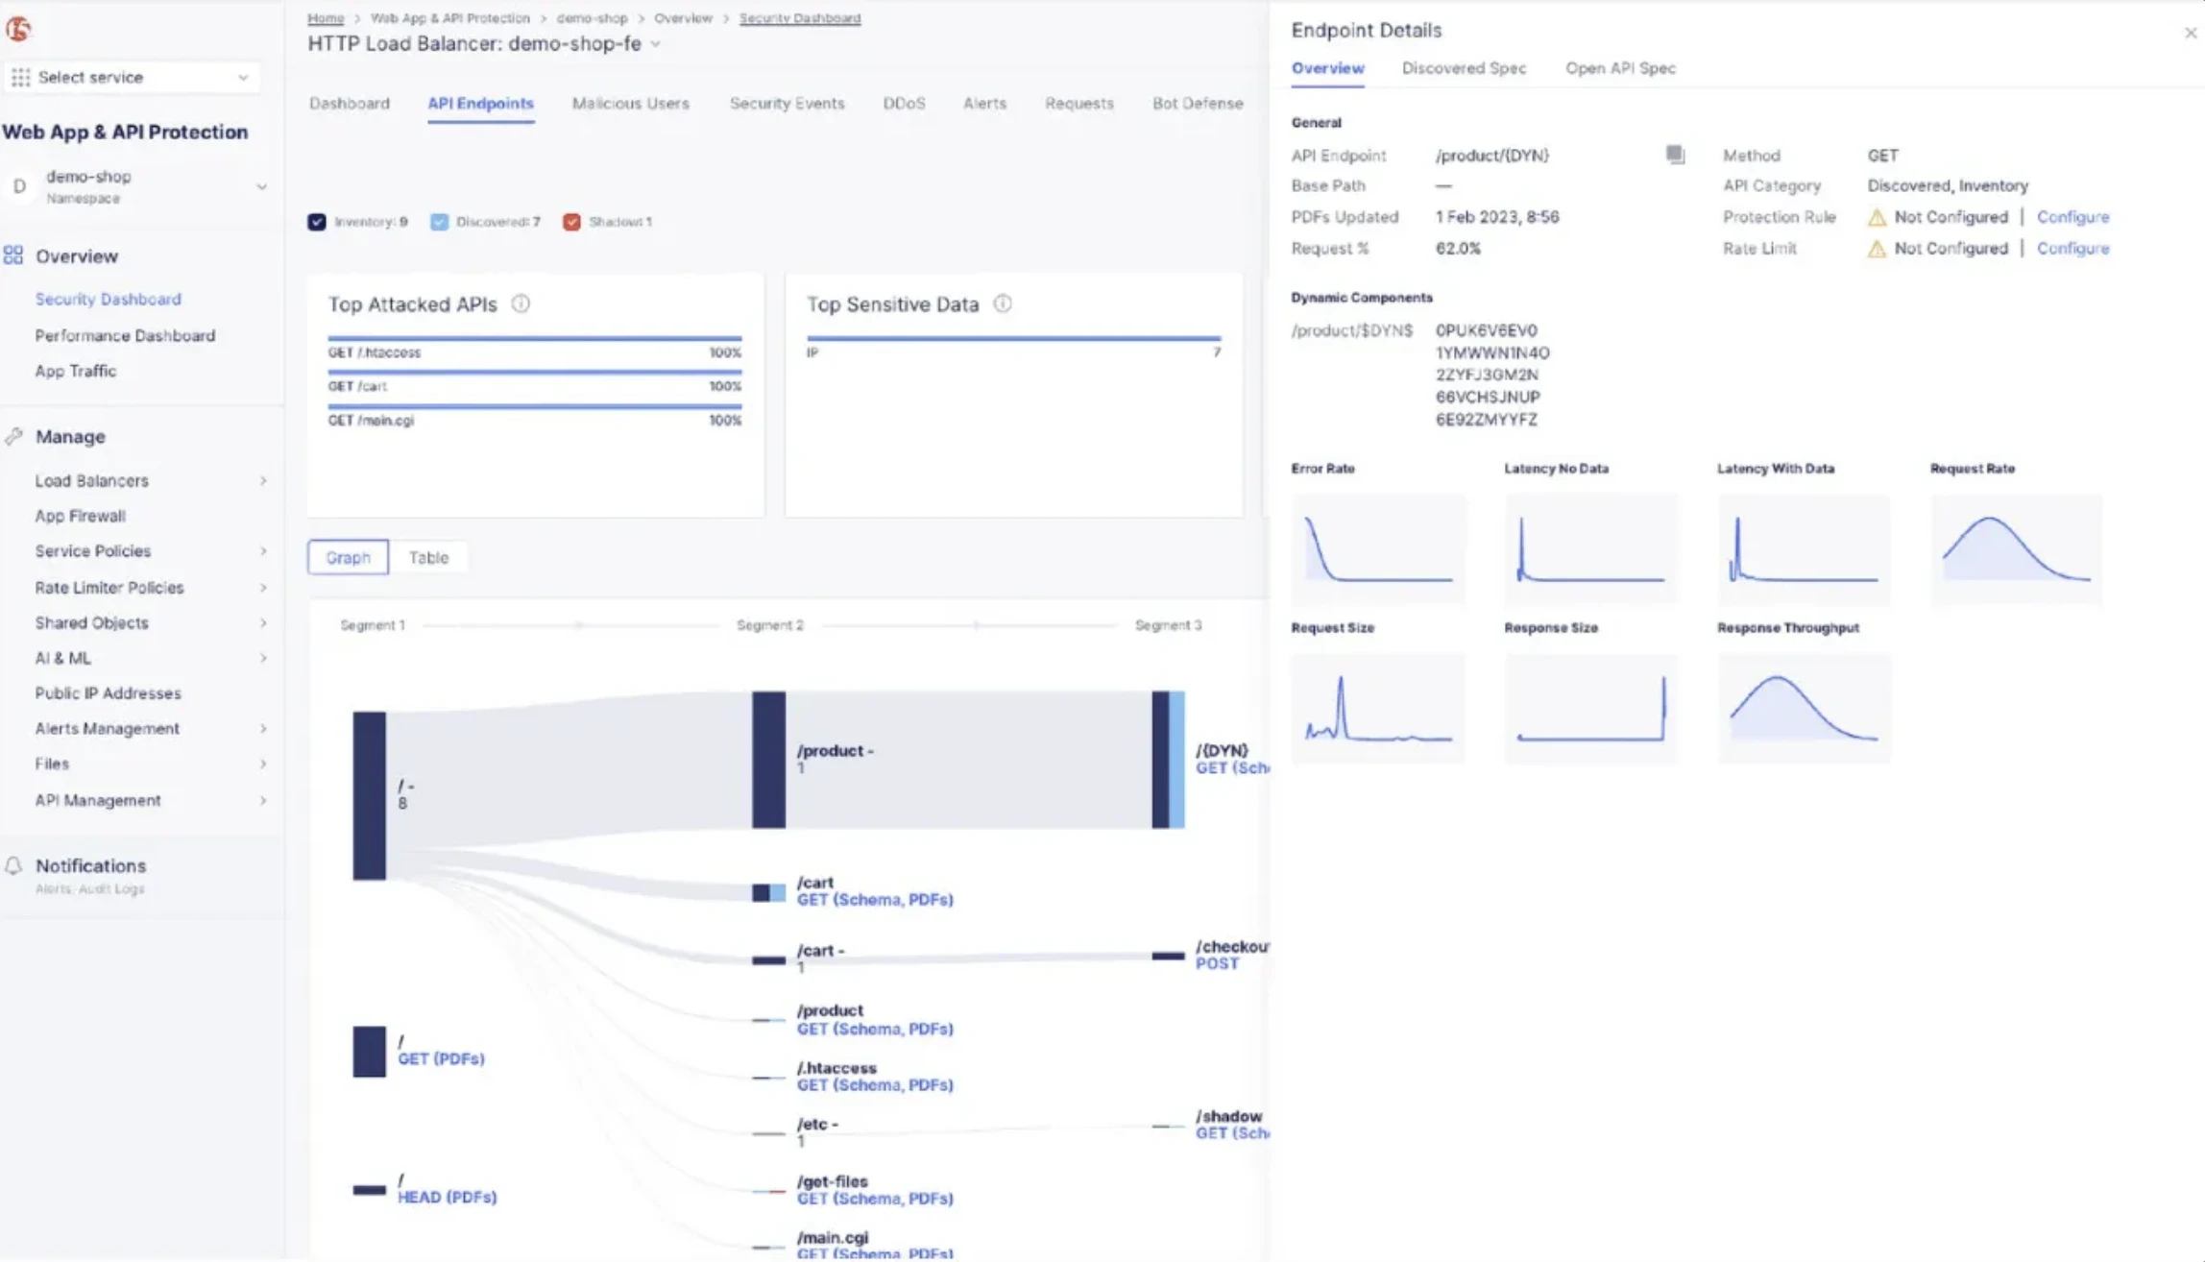This screenshot has height=1262, width=2205.
Task: Switch the graph view to Table
Action: [x=428, y=557]
